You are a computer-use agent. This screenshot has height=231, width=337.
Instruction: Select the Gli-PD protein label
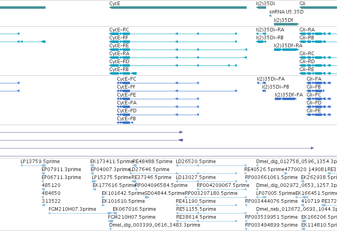point(314,103)
